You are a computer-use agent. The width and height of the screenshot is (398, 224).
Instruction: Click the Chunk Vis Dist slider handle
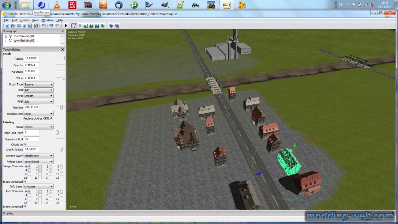click(61, 149)
